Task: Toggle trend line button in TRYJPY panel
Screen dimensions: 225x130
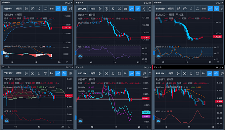Action: [58, 73]
